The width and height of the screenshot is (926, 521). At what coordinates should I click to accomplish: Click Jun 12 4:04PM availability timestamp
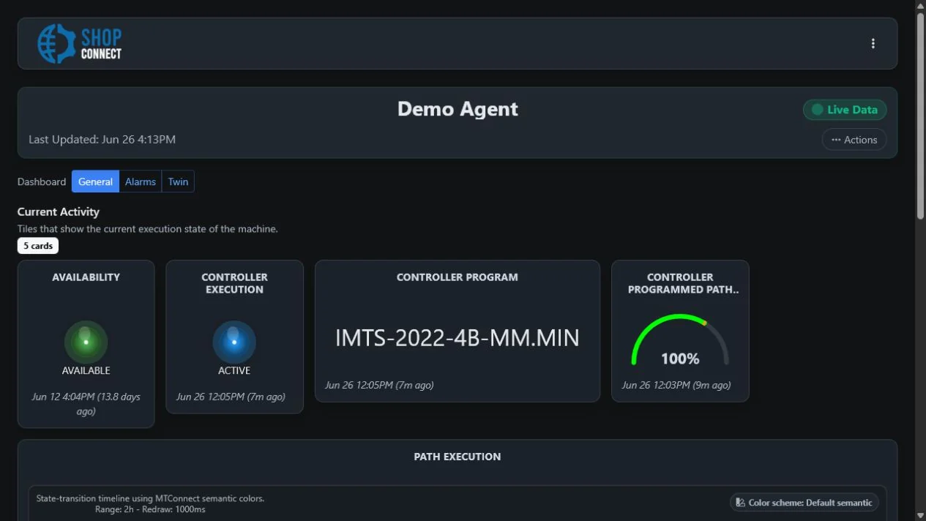click(86, 404)
